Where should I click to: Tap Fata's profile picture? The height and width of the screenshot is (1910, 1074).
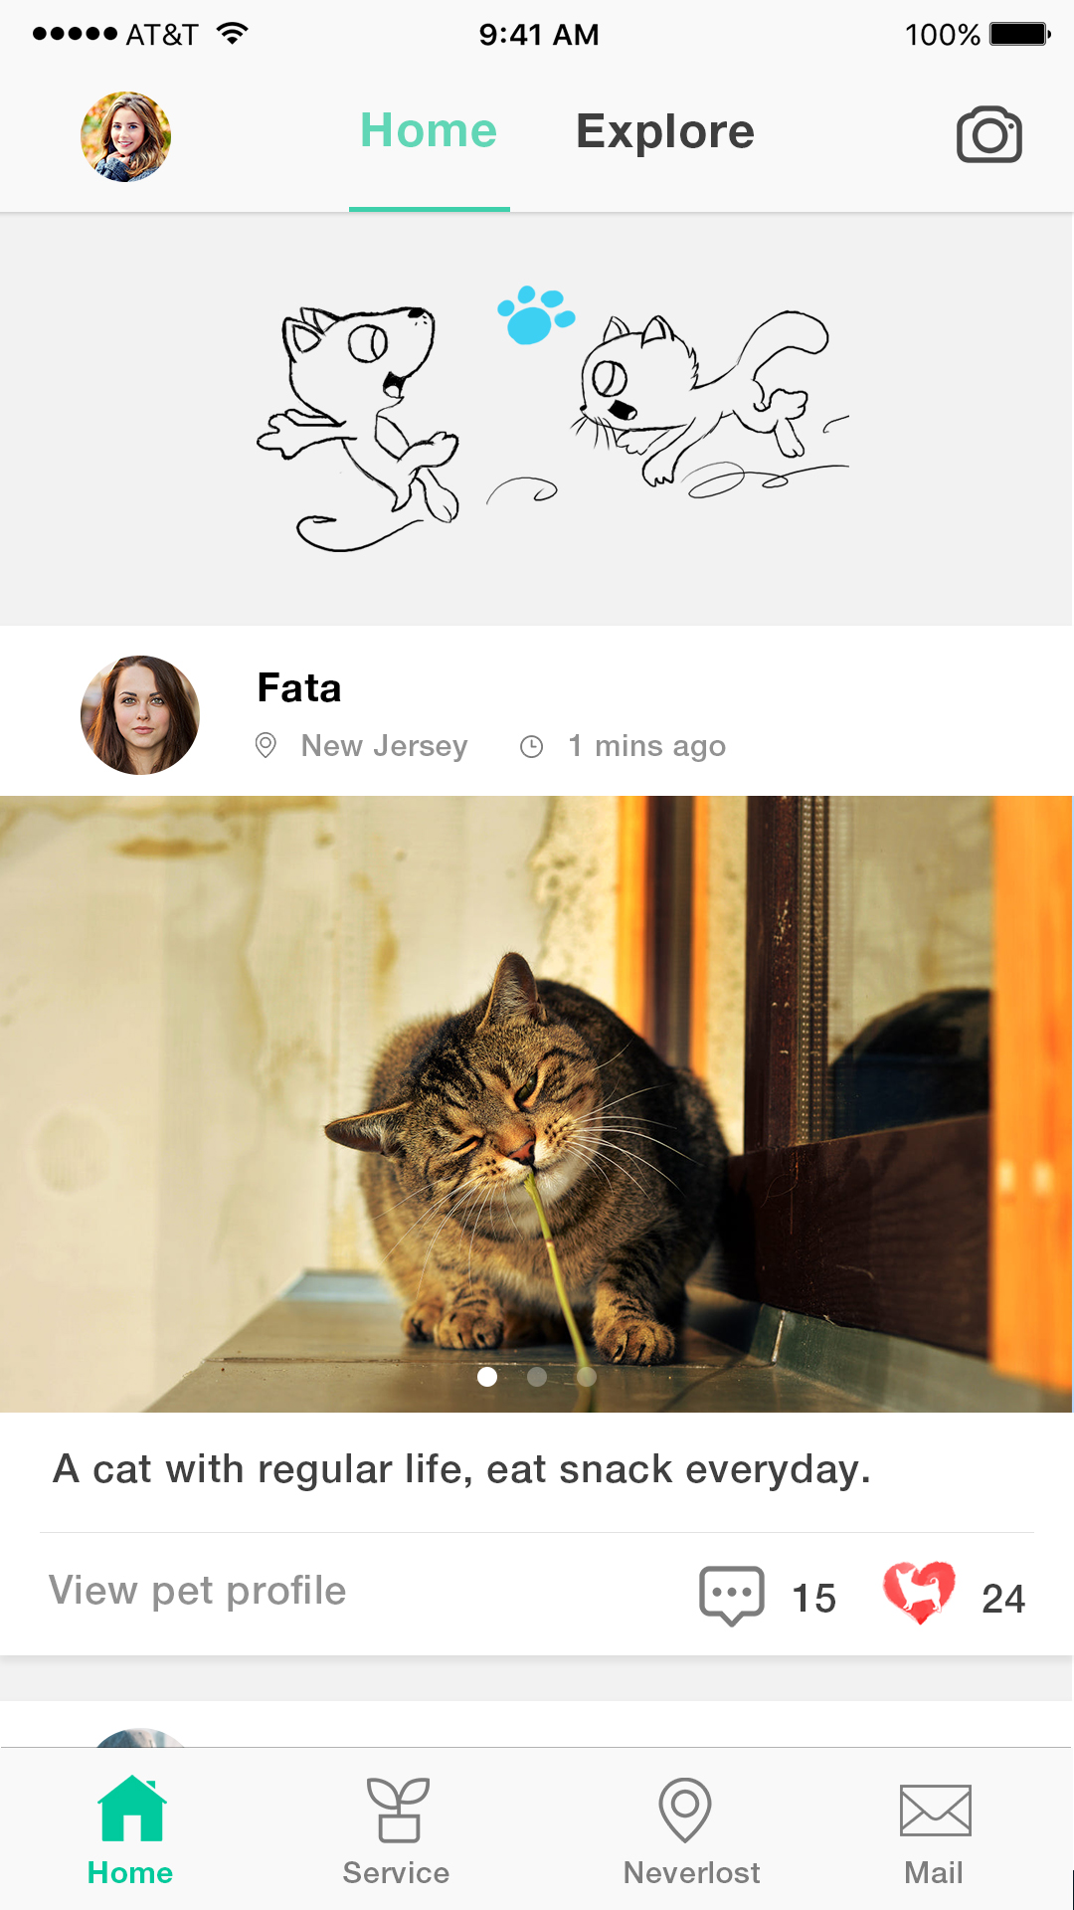(140, 714)
